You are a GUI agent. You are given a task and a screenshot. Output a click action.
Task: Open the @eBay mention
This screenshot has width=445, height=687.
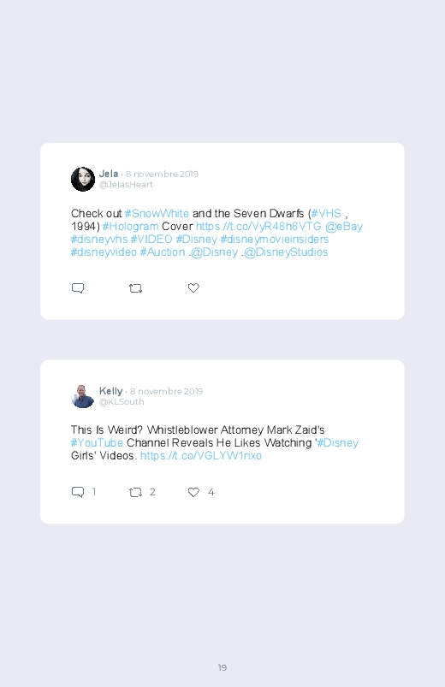coord(344,227)
